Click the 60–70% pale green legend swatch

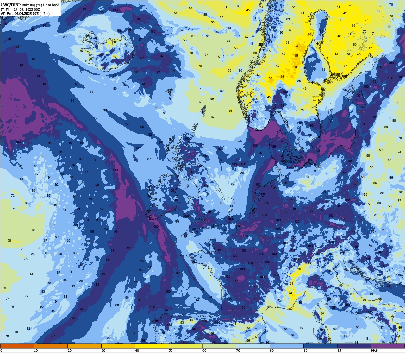click(219, 346)
